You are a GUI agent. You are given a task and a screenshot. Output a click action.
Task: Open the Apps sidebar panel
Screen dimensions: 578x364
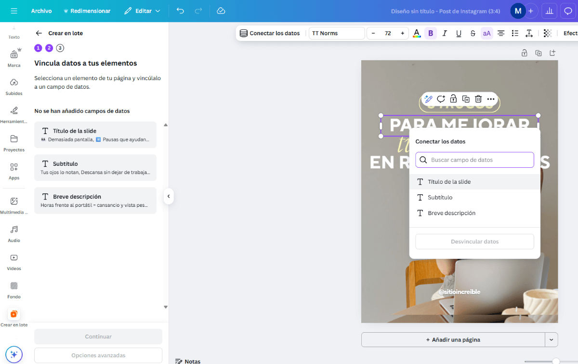pos(14,171)
